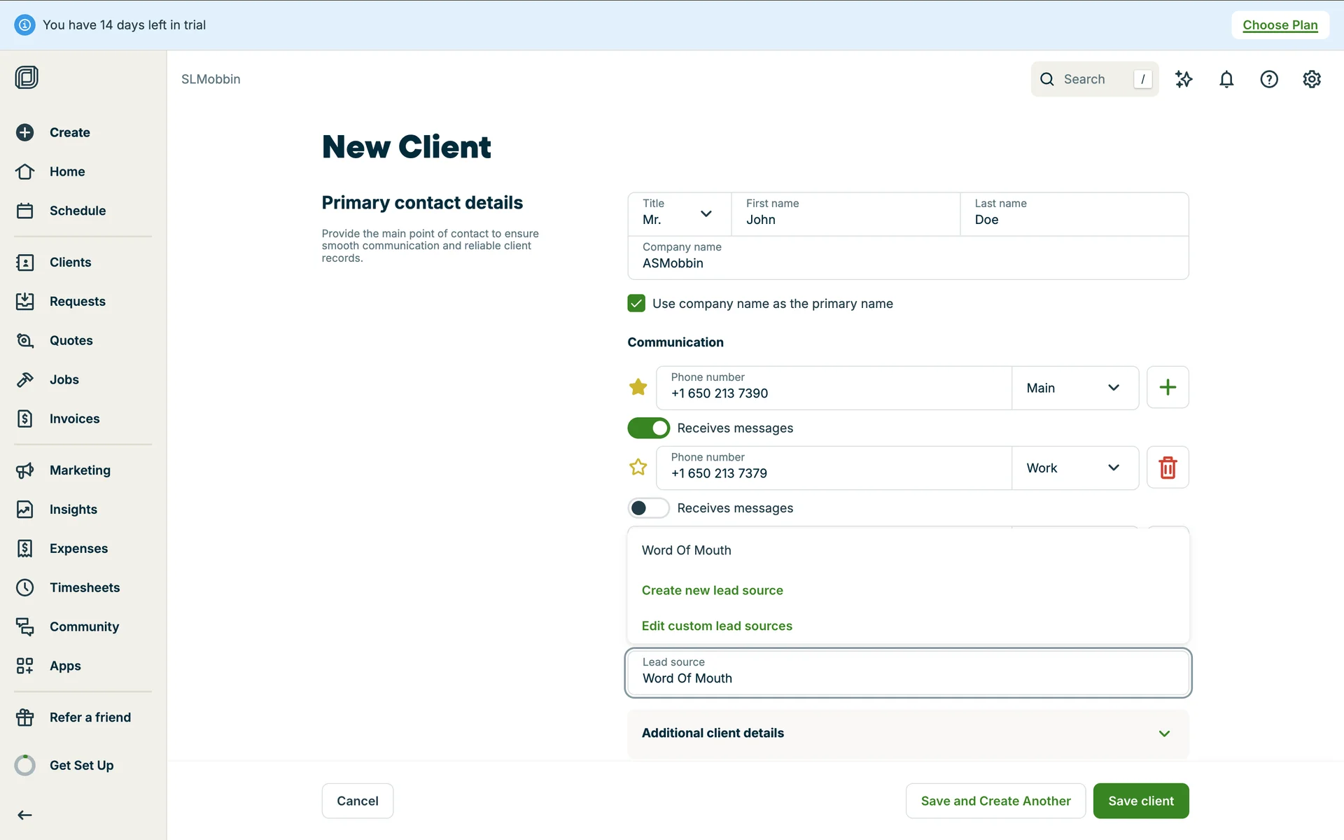Delete the Work phone number

(1167, 468)
